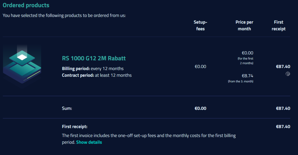The width and height of the screenshot is (298, 155).
Task: Click the info icon below product's €87.40
Action: point(288,74)
